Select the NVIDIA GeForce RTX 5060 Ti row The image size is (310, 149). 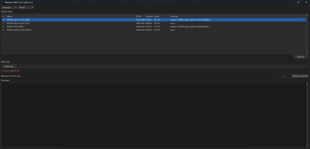click(154, 30)
